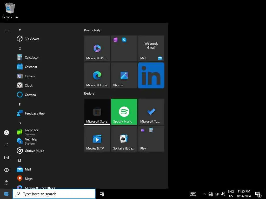Click the M letter header in the app list
This screenshot has width=266, height=199.
click(x=20, y=160)
